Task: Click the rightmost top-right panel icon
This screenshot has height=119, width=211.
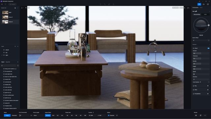Action: pyautogui.click(x=208, y=4)
